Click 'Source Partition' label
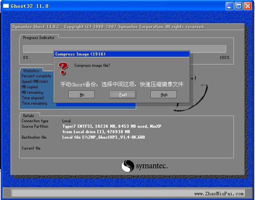This screenshot has height=200, width=255. [35, 127]
